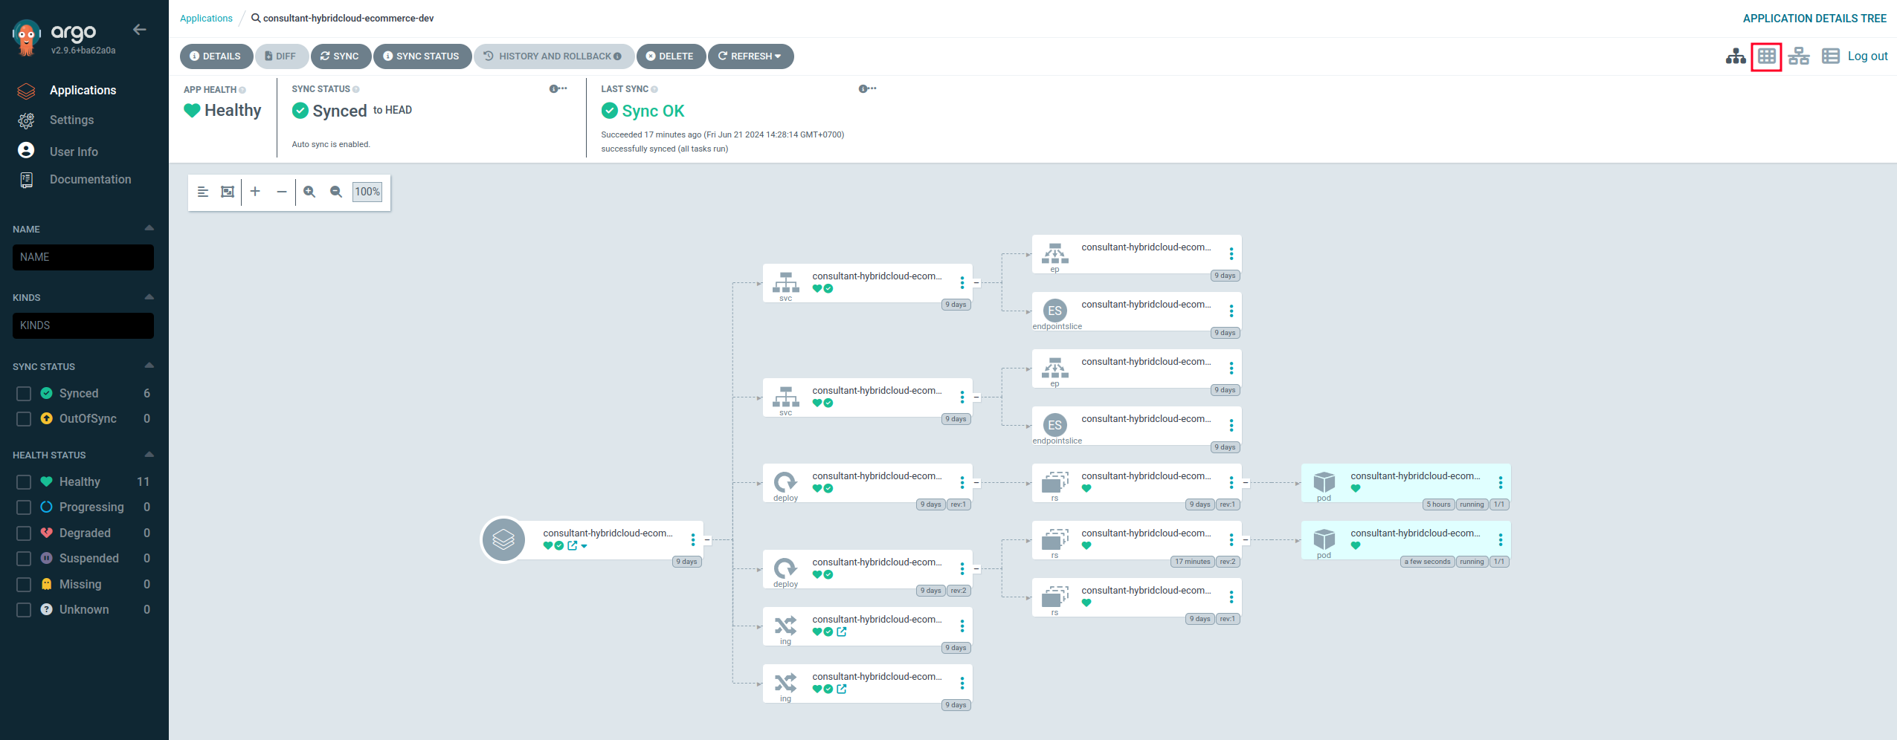The height and width of the screenshot is (740, 1897).
Task: Collapse children of rev:2 deploy node
Action: pos(976,569)
